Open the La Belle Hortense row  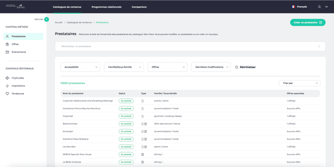click(190, 162)
